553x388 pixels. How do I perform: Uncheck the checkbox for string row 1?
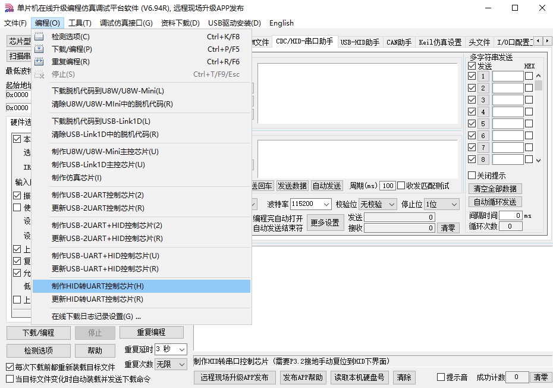(x=472, y=76)
